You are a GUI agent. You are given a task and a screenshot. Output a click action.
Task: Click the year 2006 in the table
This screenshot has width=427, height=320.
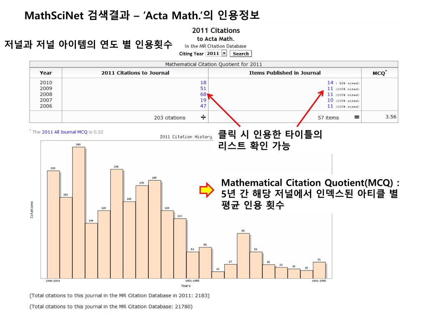coord(46,106)
